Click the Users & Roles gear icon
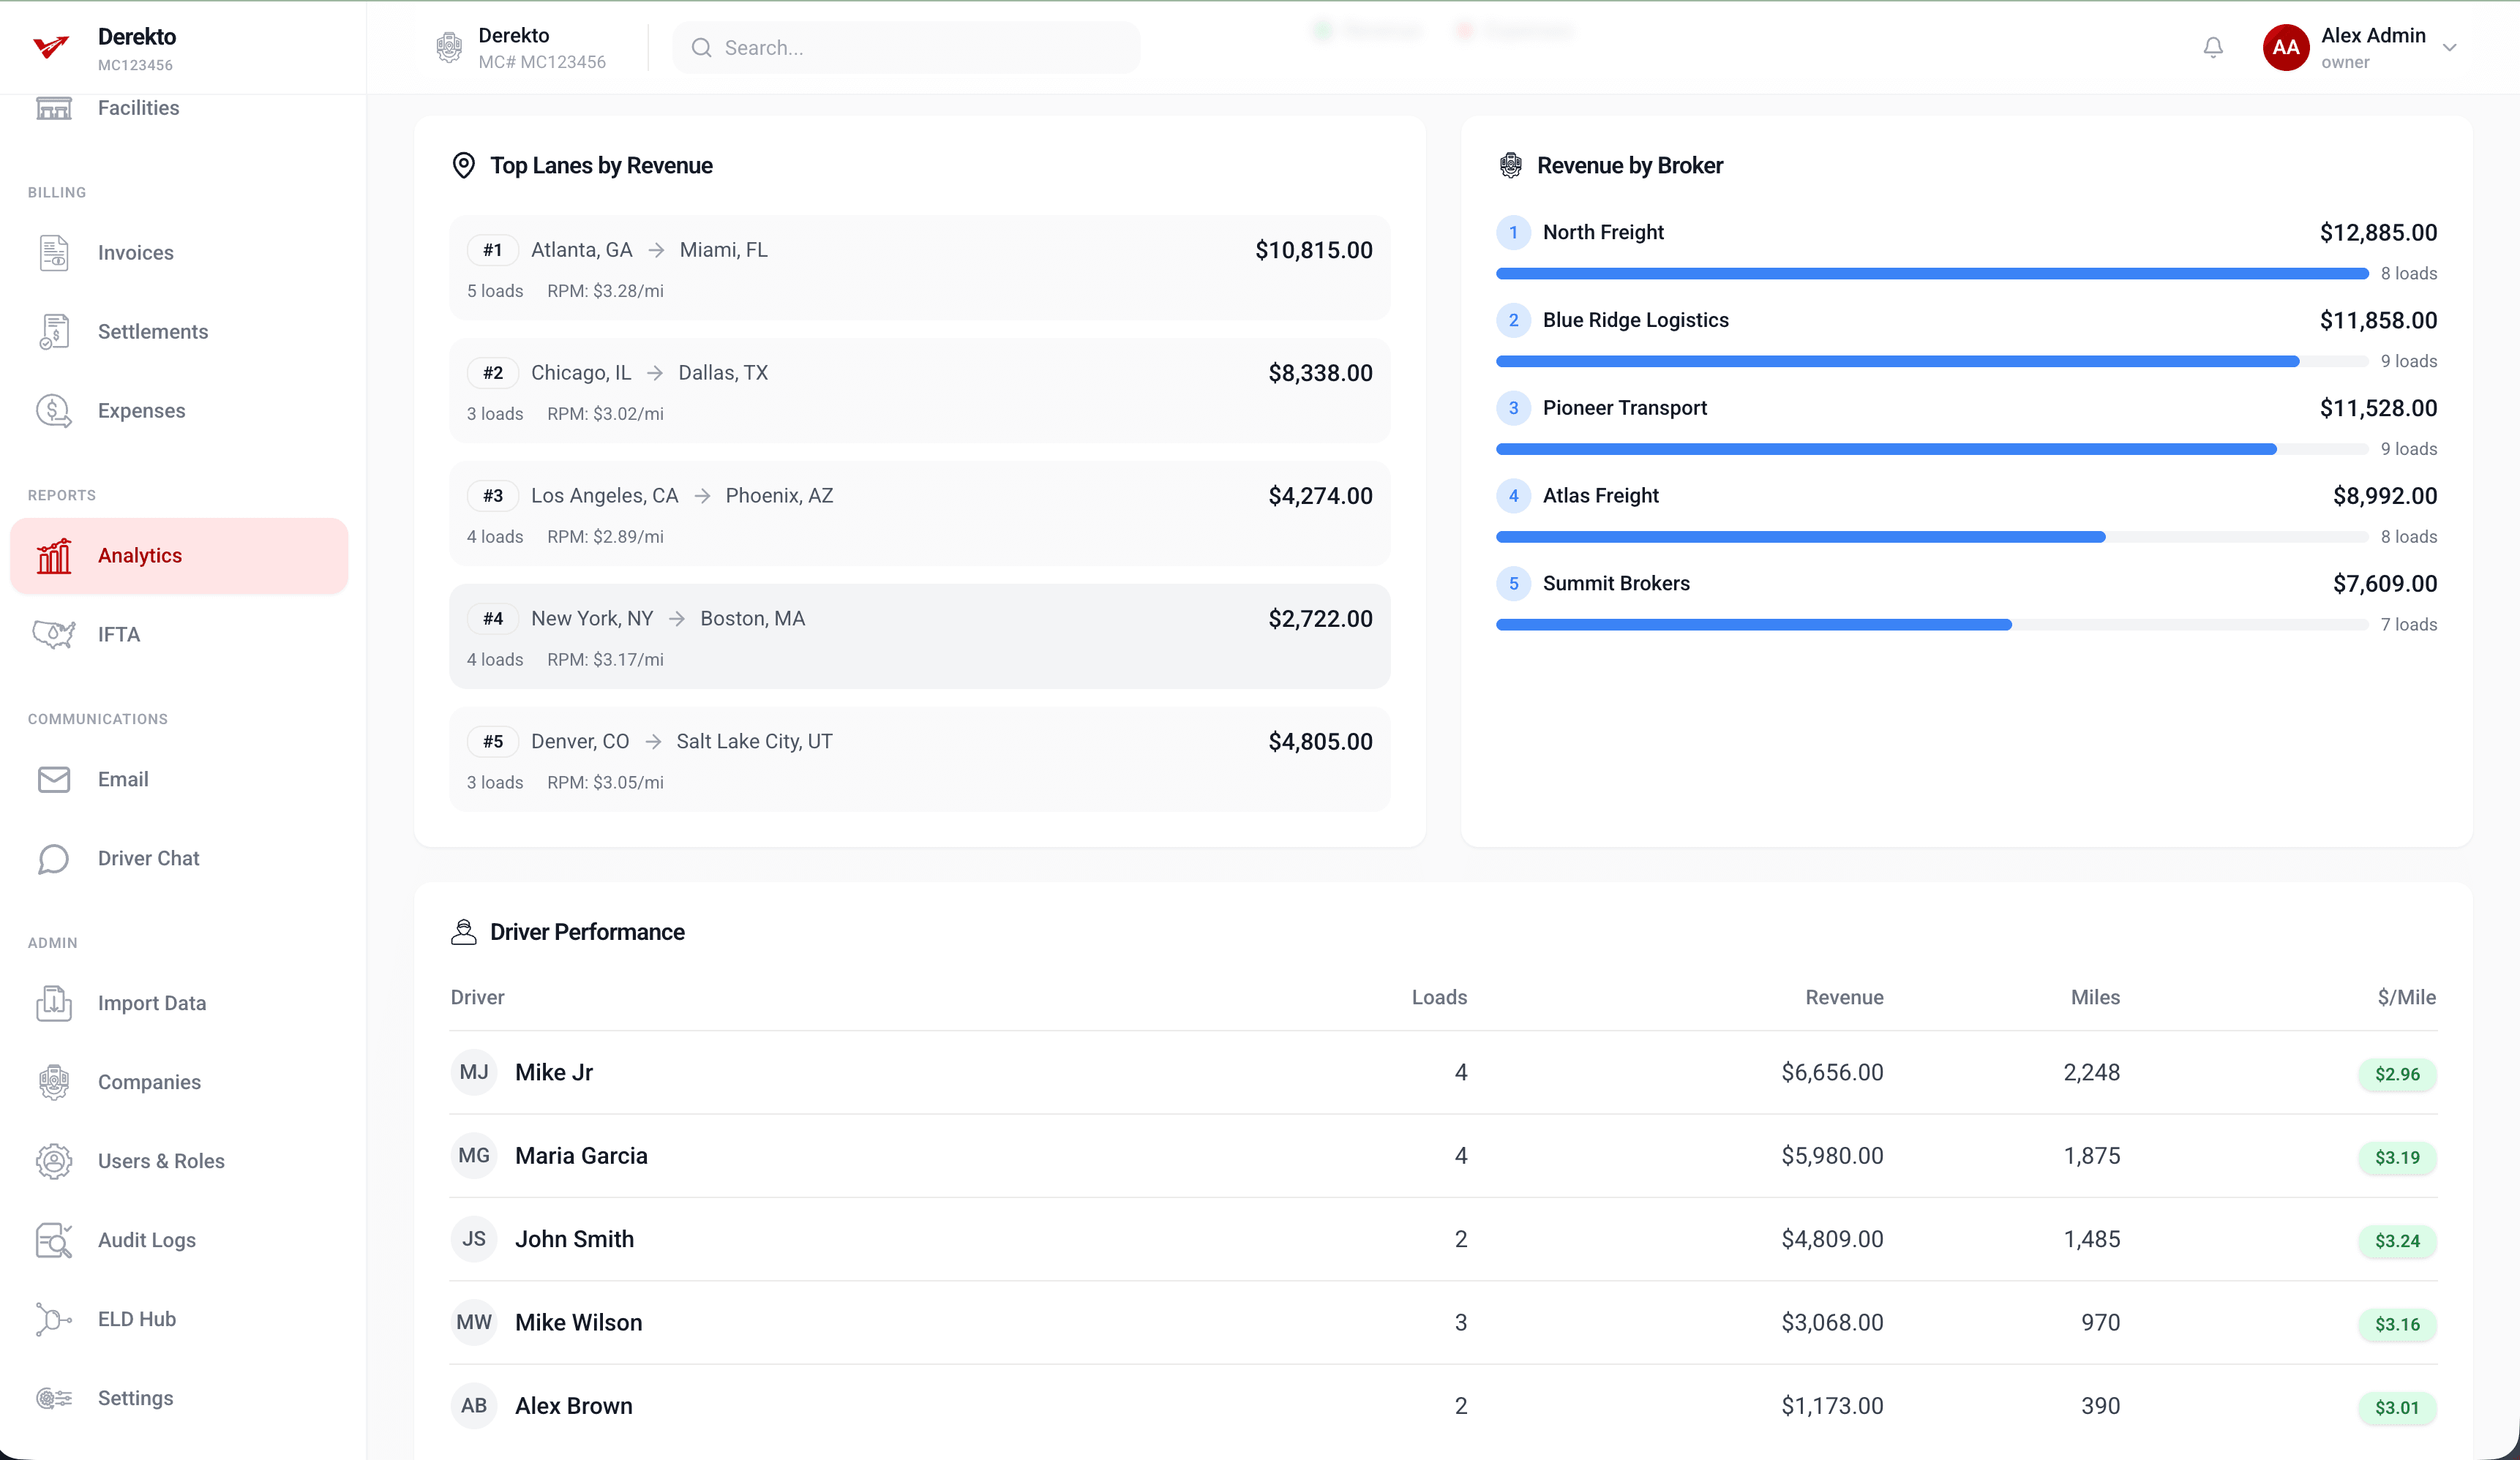This screenshot has width=2520, height=1460. click(54, 1161)
